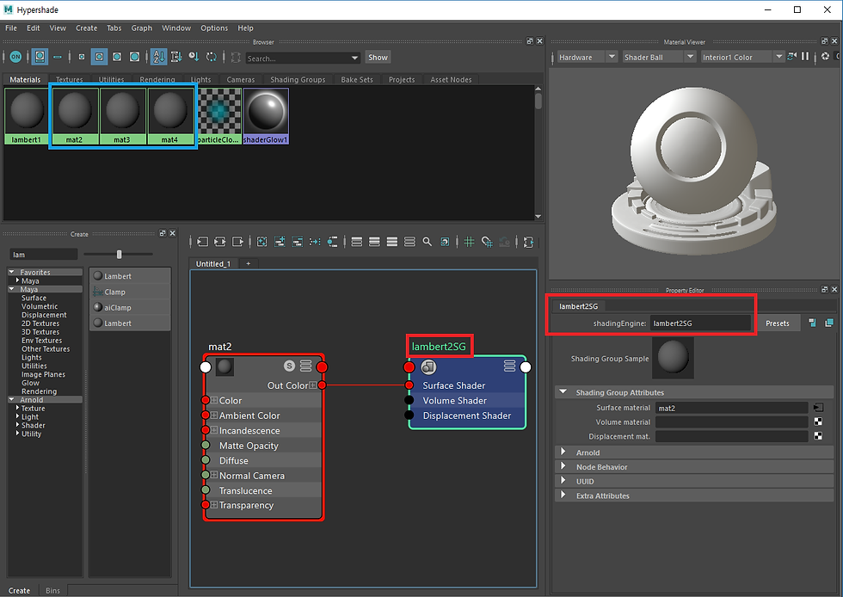Switch to the Bins tab
The image size is (843, 597).
[x=52, y=590]
